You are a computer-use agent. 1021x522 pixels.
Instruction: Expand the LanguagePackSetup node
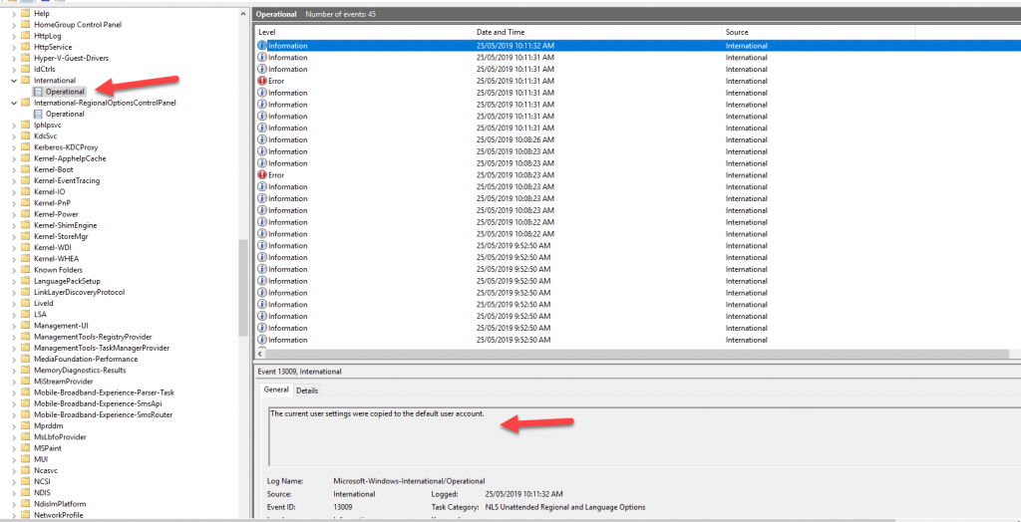(13, 281)
